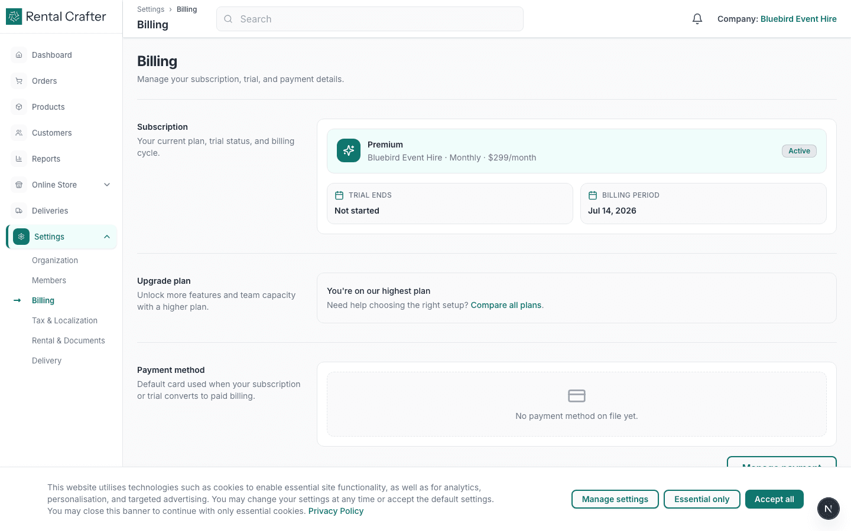
Task: Click the Billing Period calendar icon
Action: 593,195
